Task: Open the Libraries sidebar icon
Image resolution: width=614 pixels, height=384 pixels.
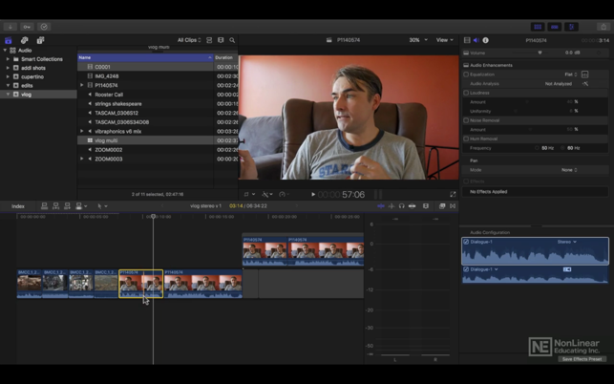Action: tap(9, 40)
